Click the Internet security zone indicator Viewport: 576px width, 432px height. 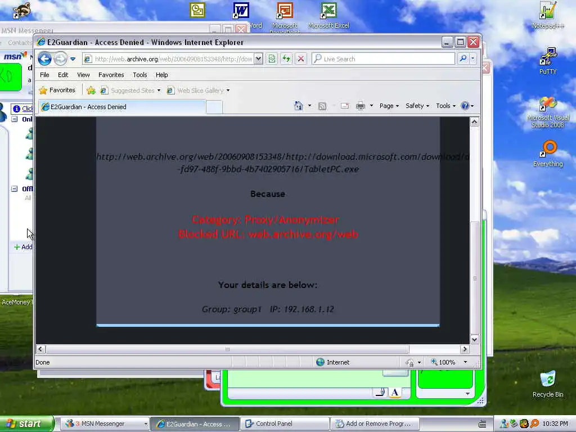coord(333,362)
